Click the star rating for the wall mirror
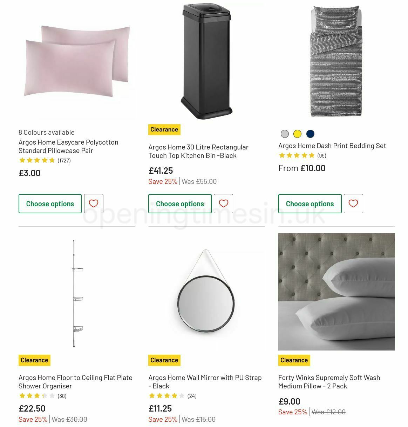This screenshot has height=427, width=408. point(166,395)
